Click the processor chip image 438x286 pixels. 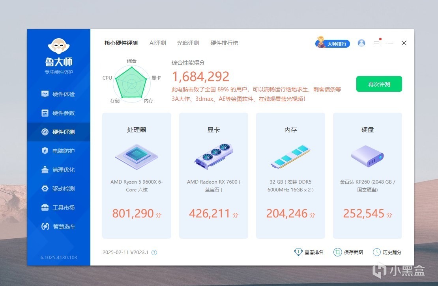click(137, 156)
